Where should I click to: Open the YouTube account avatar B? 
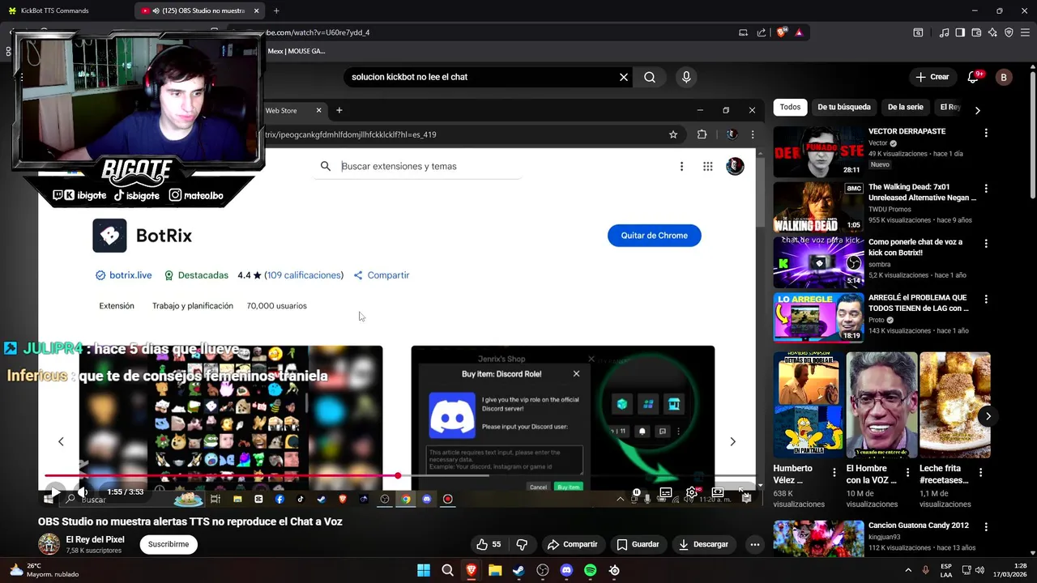[1004, 77]
